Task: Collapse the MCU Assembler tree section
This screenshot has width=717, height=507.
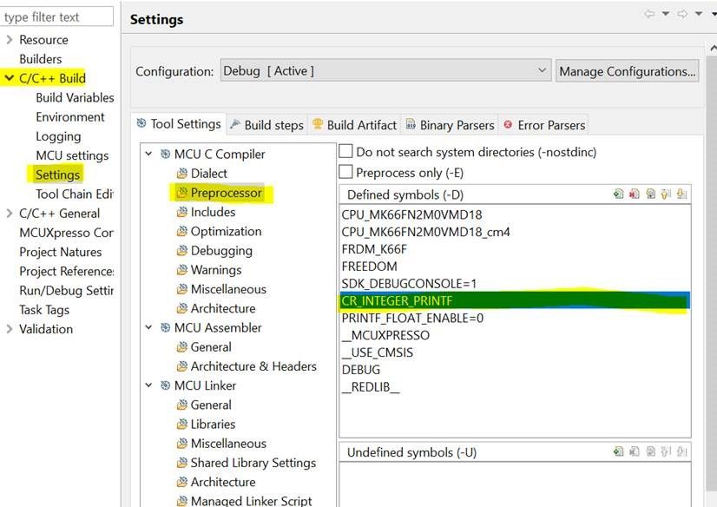Action: pos(149,328)
